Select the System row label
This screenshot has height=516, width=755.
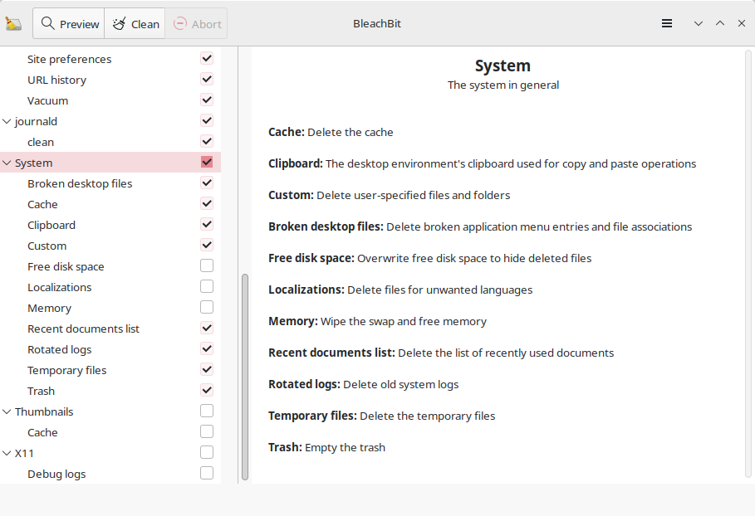(x=34, y=163)
